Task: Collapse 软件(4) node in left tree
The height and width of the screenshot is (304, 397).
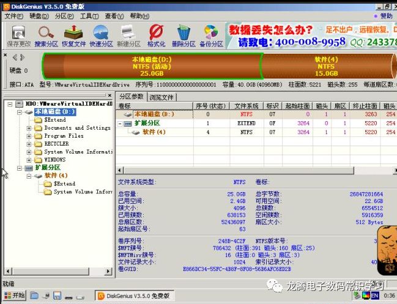Action: (29, 176)
